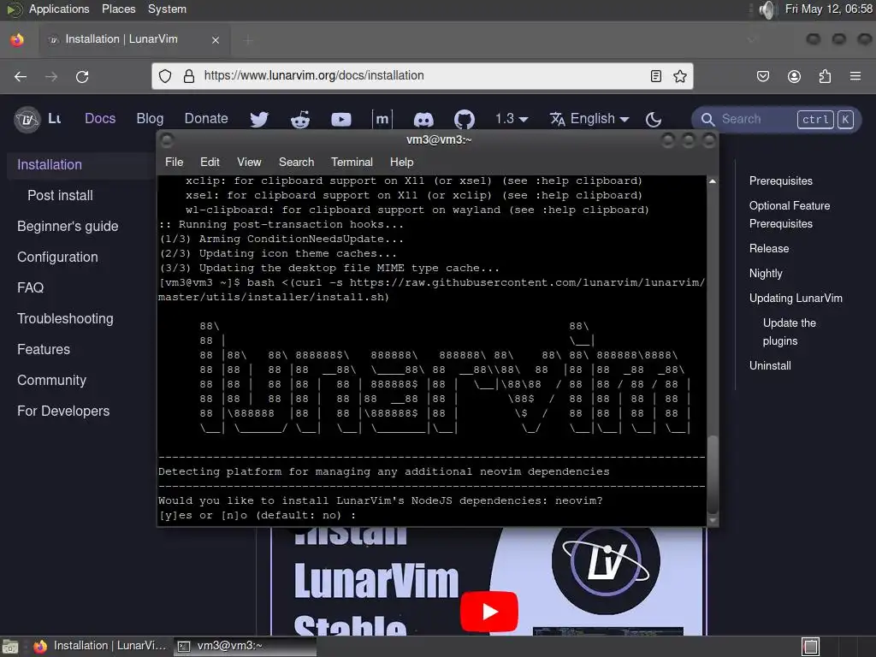
Task: Click the terminal vertical scrollbar thumb
Action: (x=713, y=474)
